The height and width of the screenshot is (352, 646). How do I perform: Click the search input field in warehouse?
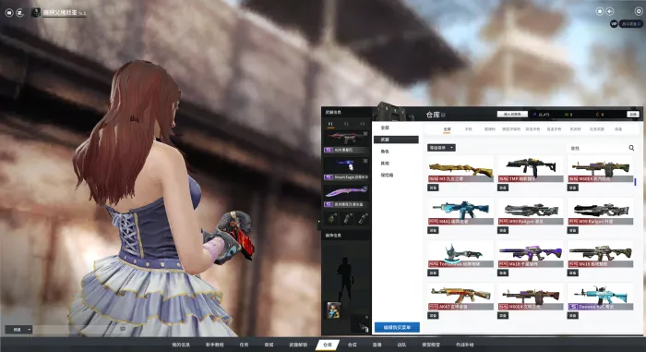click(x=597, y=148)
